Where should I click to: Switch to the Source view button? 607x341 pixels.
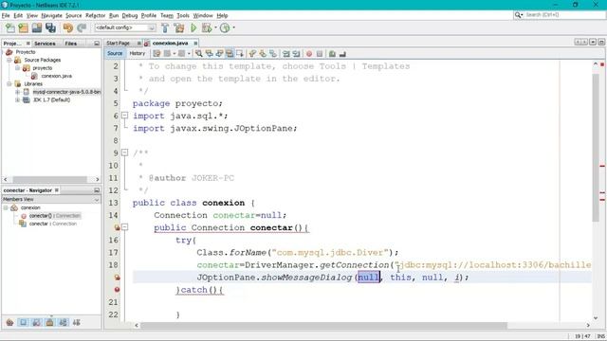click(x=115, y=53)
